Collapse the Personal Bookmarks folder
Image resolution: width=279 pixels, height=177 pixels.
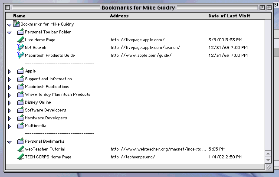(x=9, y=141)
